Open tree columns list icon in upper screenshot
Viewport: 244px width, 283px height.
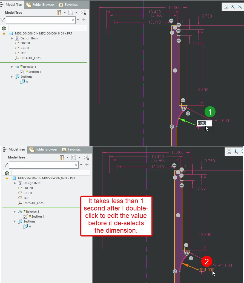(71, 13)
